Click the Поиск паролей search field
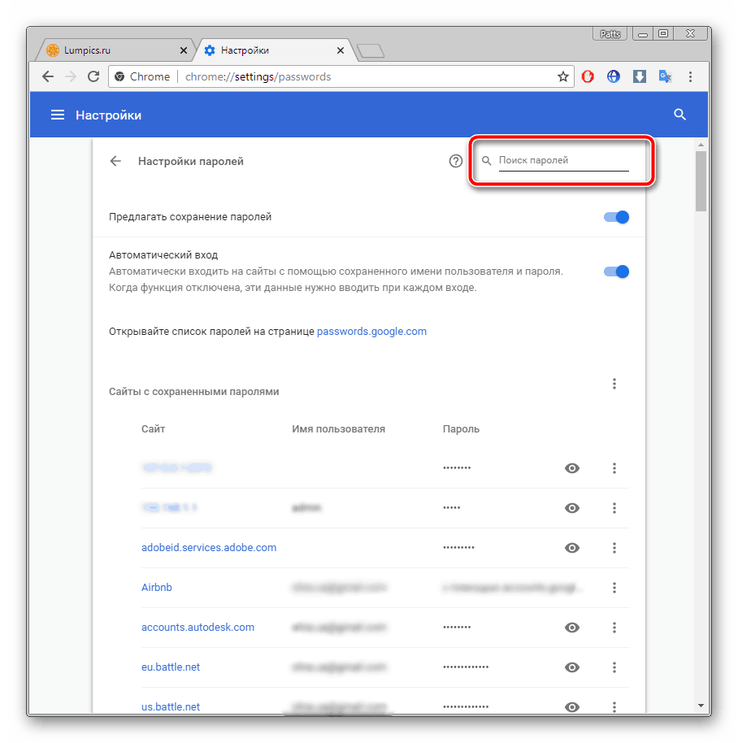 (x=563, y=161)
